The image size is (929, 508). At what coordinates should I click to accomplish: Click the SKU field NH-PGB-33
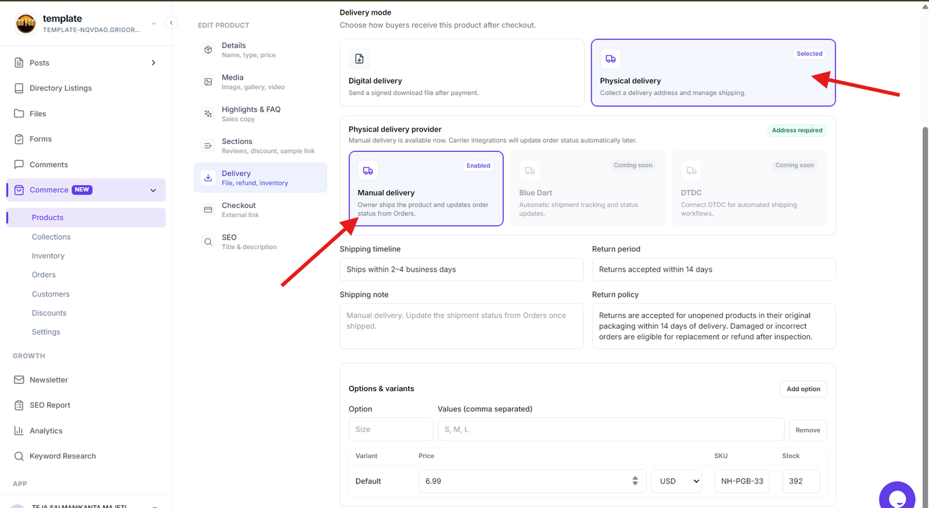742,481
